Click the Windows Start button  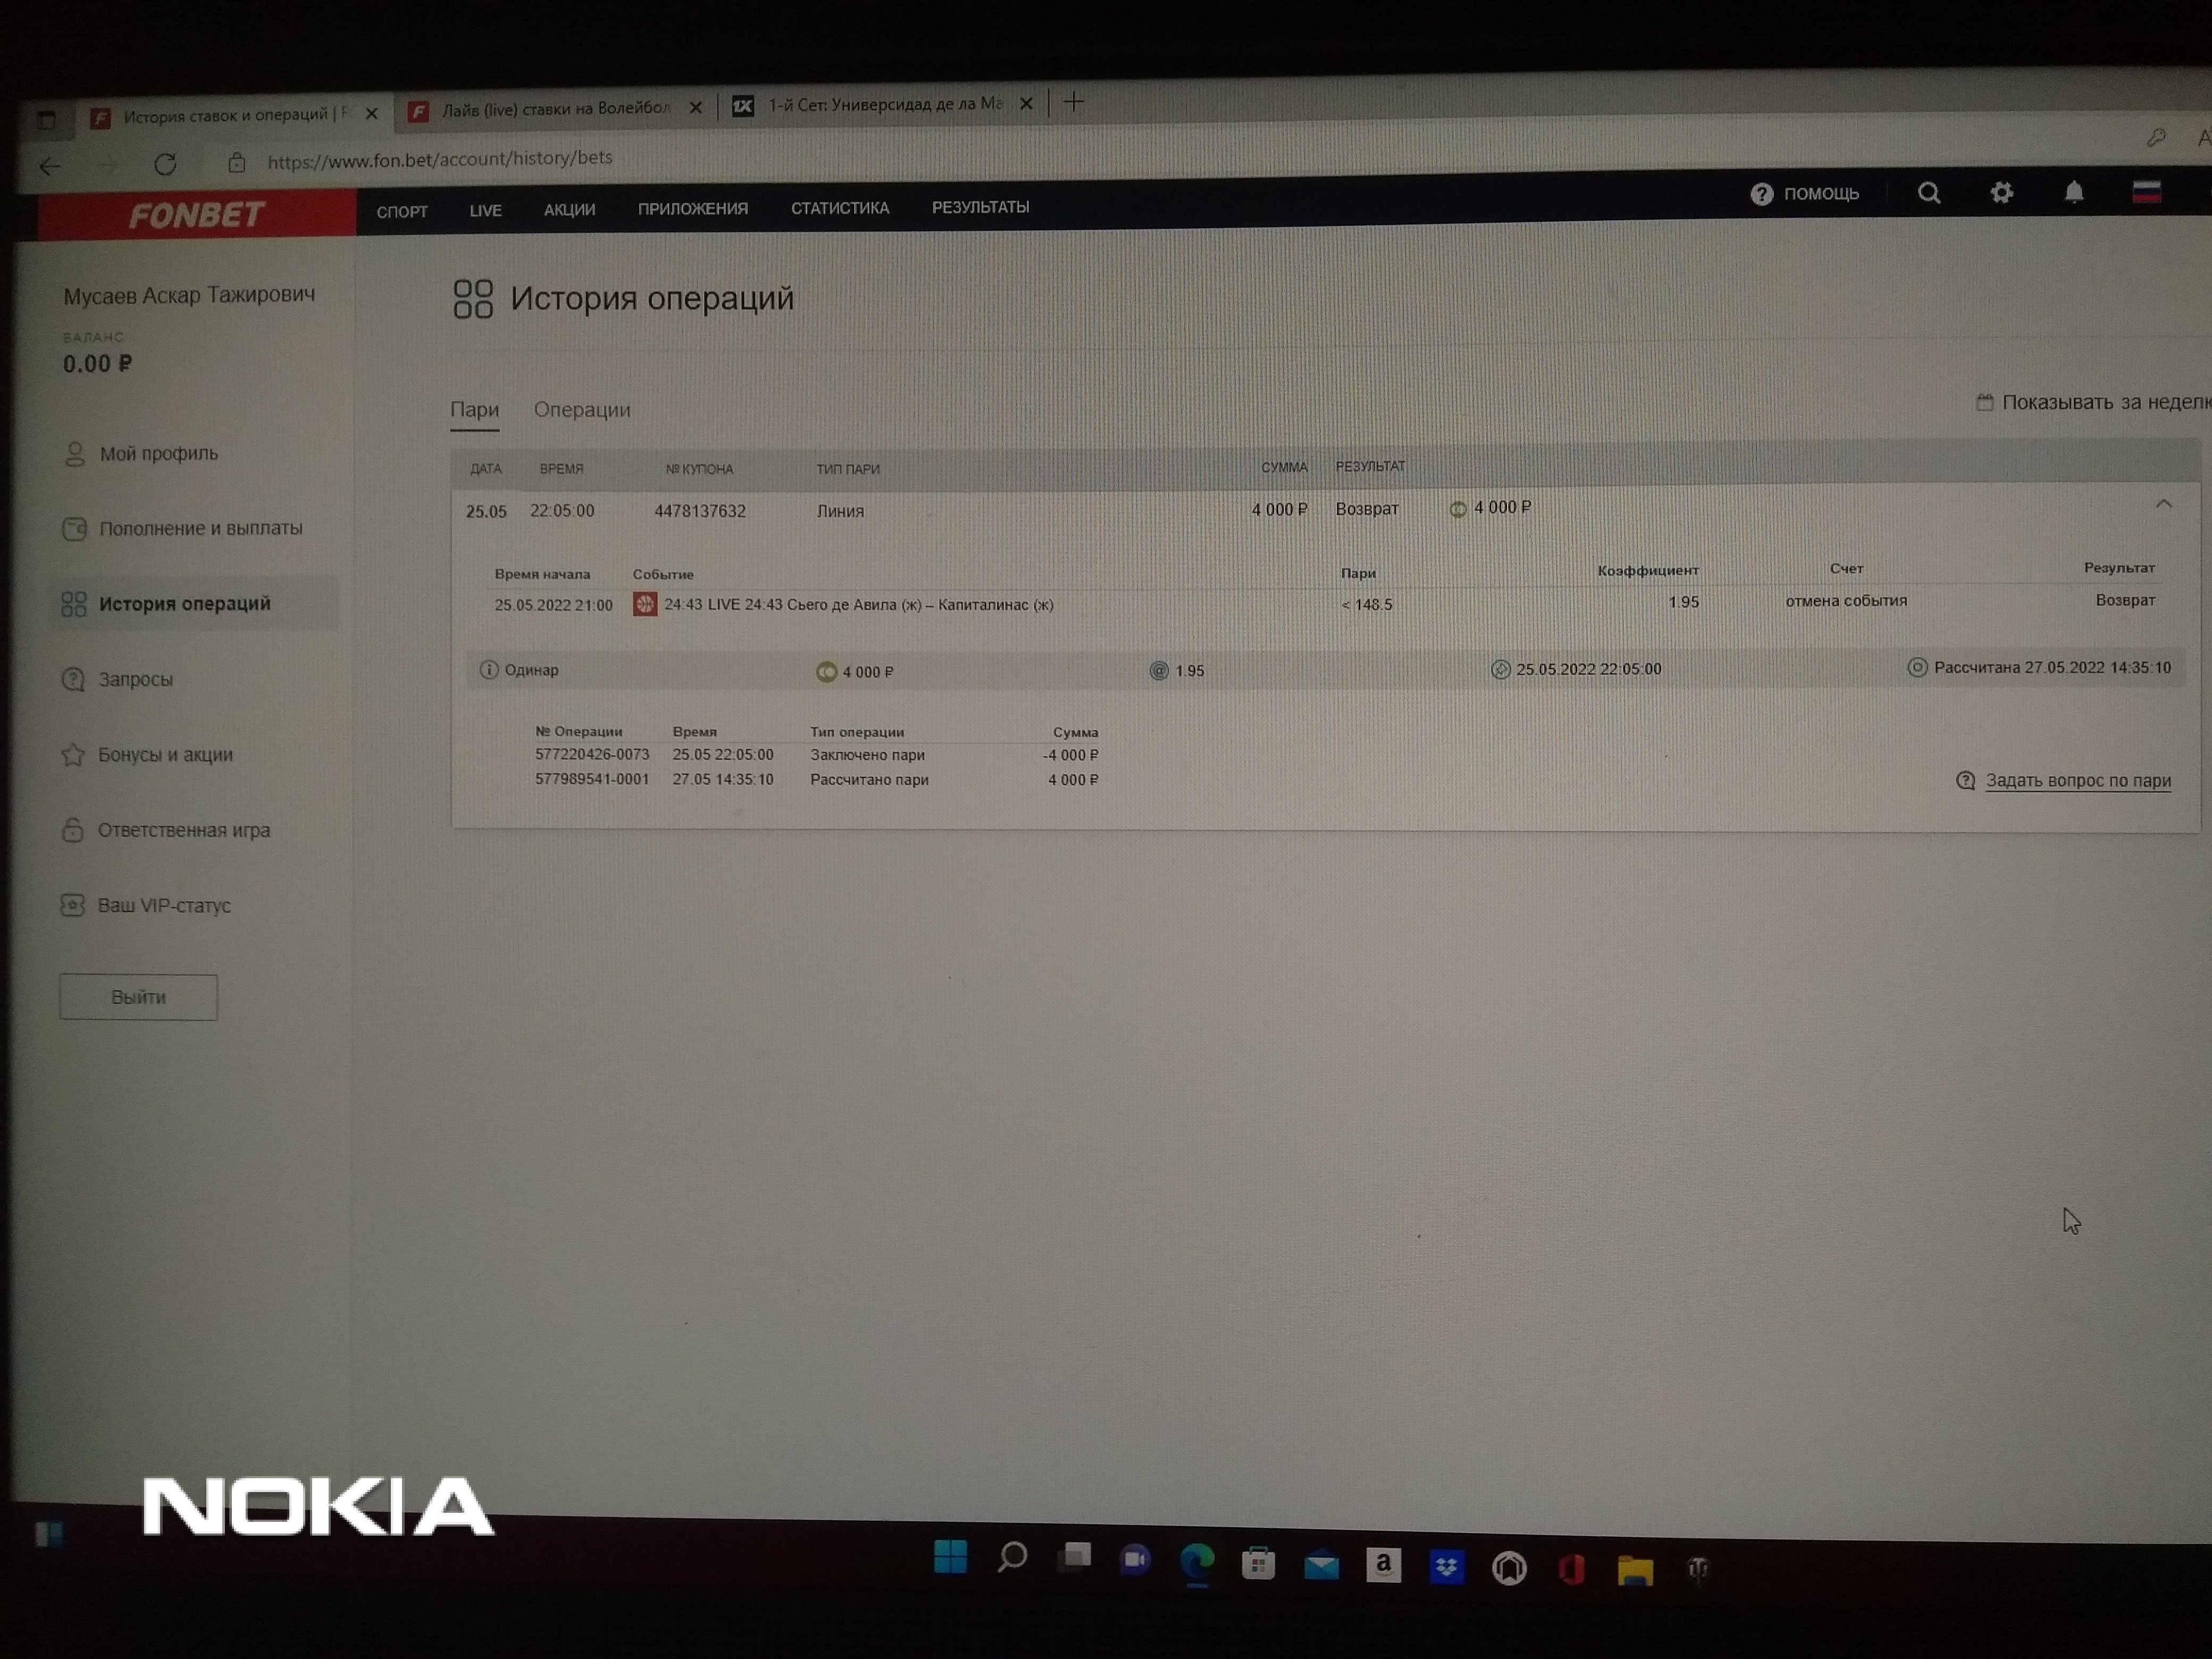pos(950,1556)
